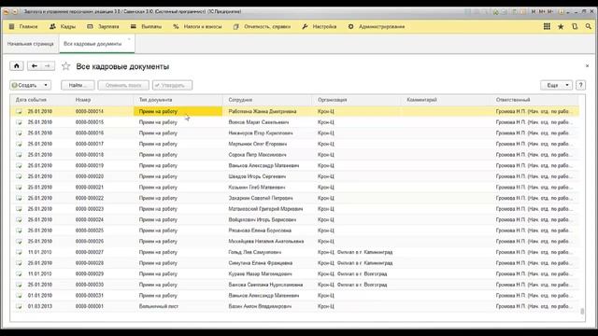598x336 pixels.
Task: Click the M memory button in the title bar
Action: tap(534, 12)
